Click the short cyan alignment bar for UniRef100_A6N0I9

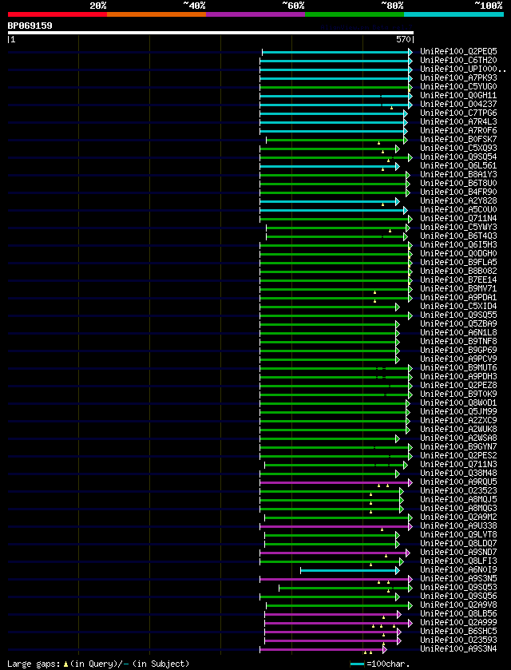[x=350, y=570]
